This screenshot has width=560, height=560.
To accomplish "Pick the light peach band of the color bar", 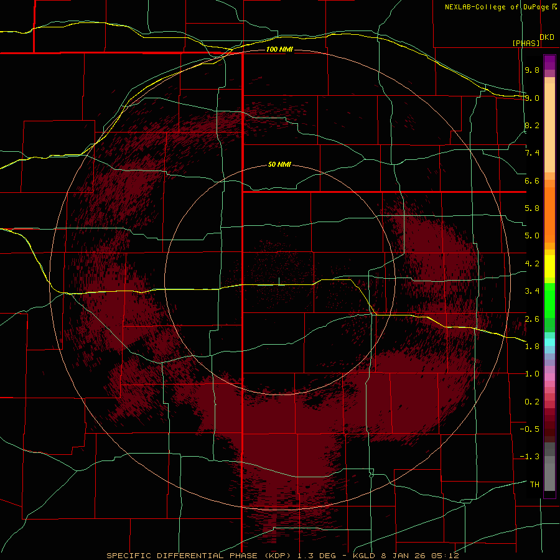I will coord(549,128).
